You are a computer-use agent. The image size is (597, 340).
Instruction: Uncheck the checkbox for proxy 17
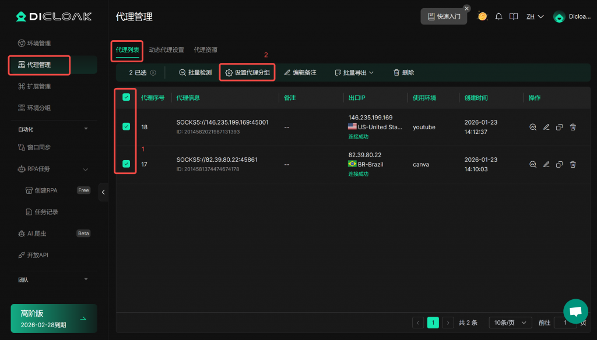click(126, 164)
